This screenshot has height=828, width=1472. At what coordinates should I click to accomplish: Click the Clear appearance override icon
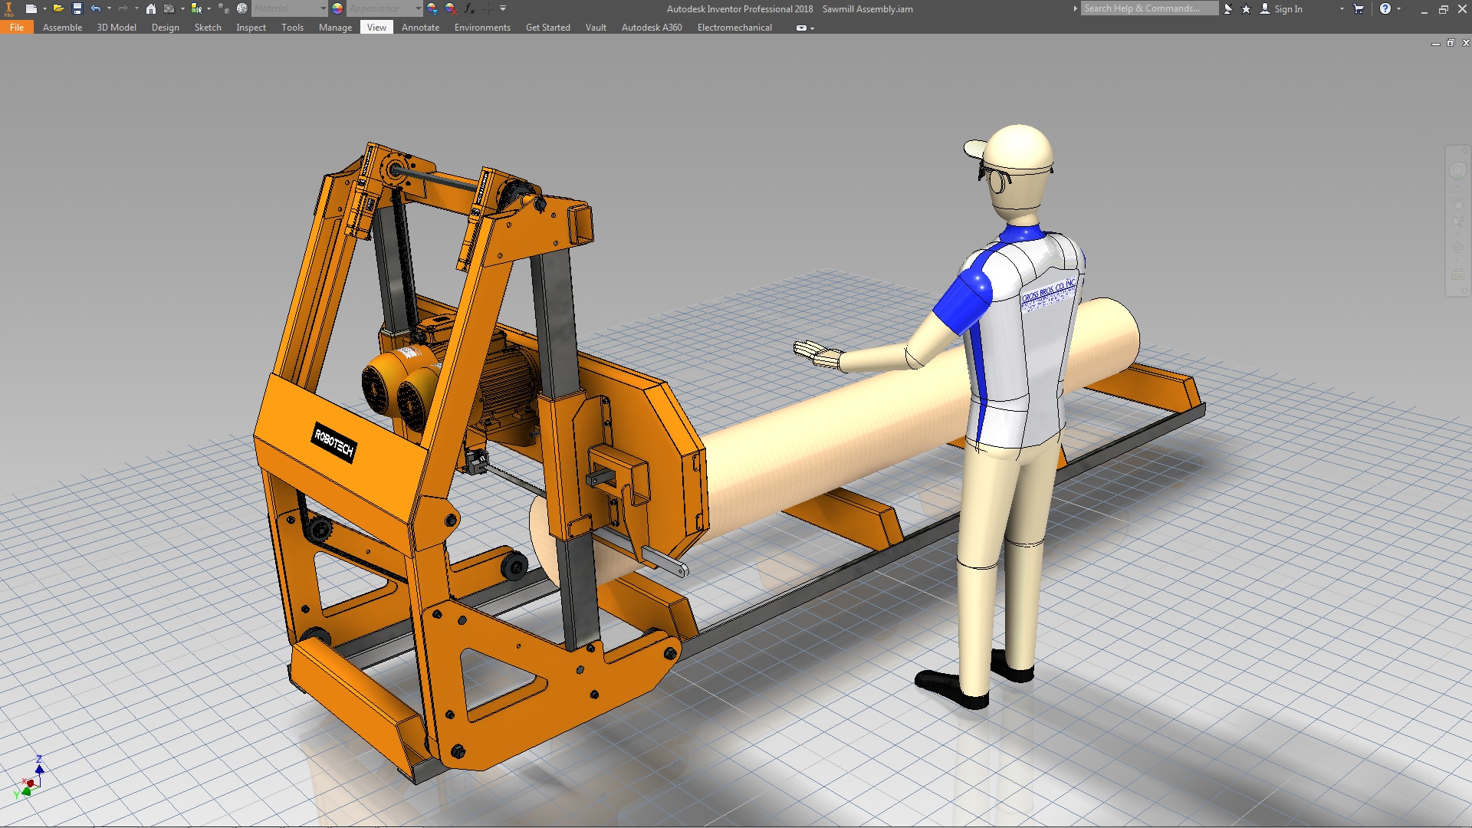point(451,8)
